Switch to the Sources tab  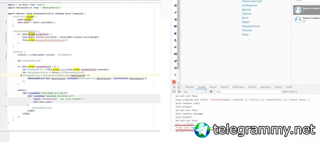click(x=213, y=87)
